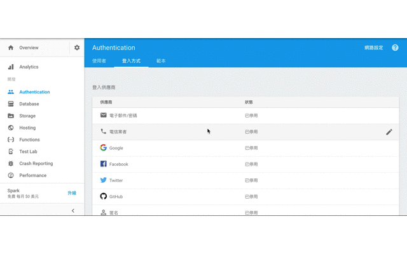Image resolution: width=407 pixels, height=254 pixels.
Task: Open project settings gear icon
Action: point(77,48)
